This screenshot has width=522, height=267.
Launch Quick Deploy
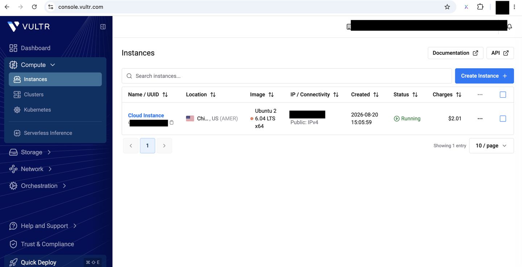point(55,262)
